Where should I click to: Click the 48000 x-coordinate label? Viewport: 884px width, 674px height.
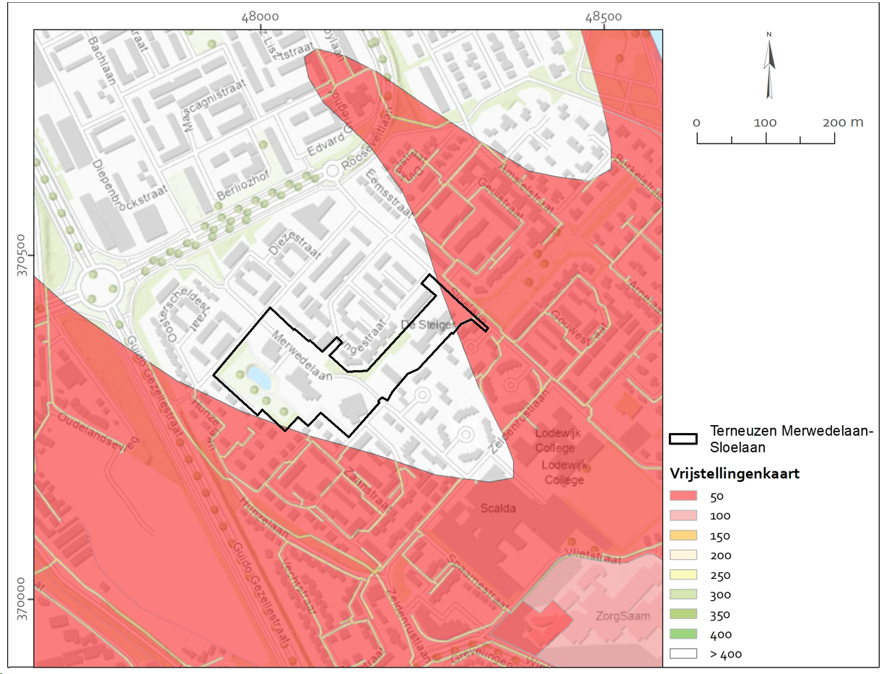click(x=261, y=17)
